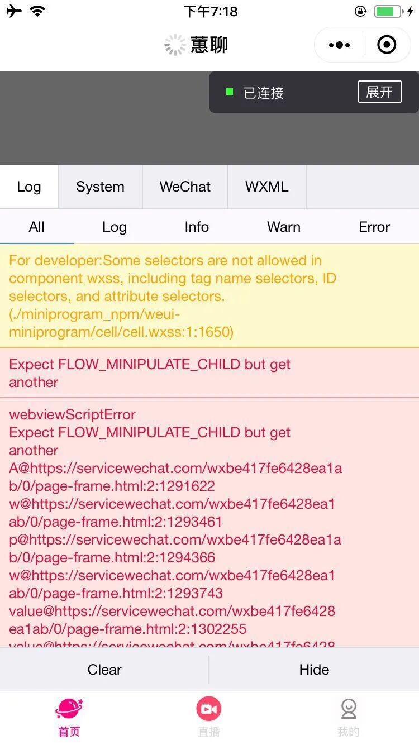
Task: Clear the console log
Action: click(x=104, y=670)
